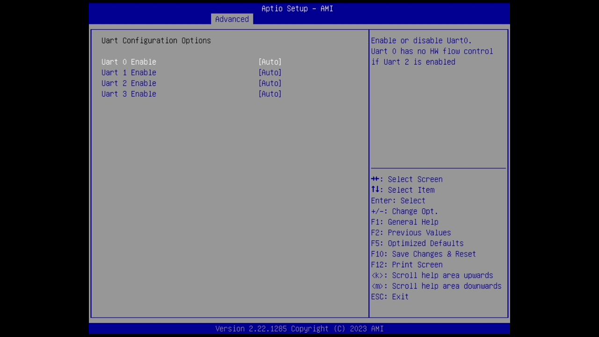
Task: Click the 'ESC: Exit' line
Action: click(x=390, y=297)
